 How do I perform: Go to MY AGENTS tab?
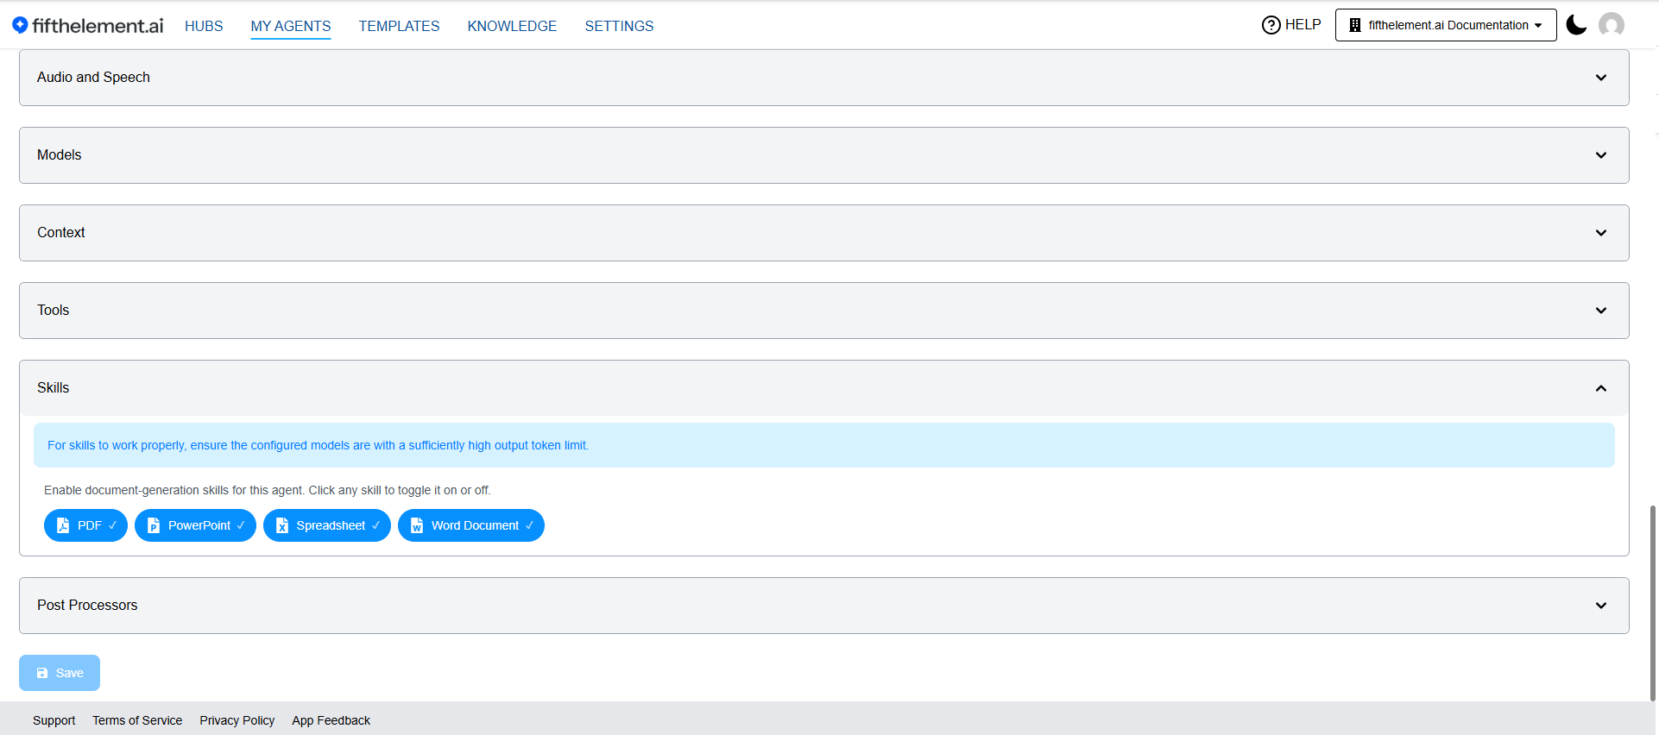[x=291, y=26]
